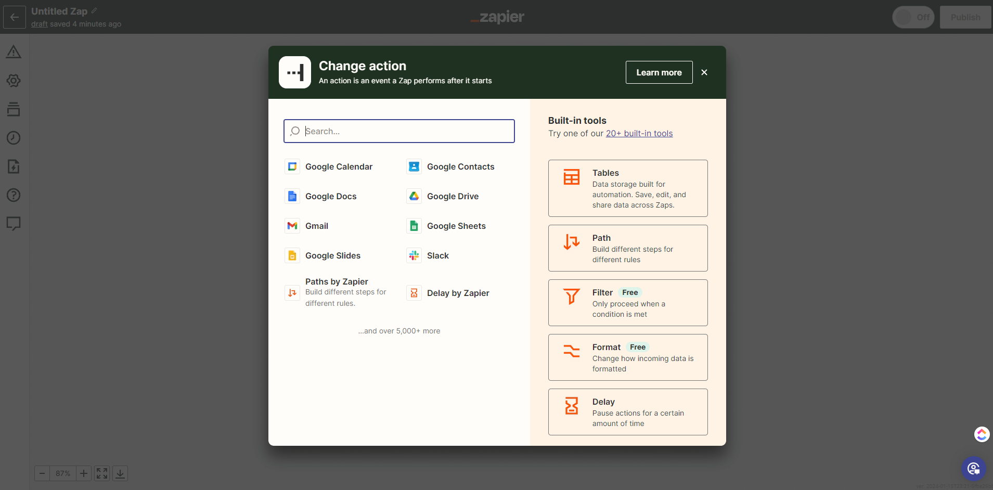This screenshot has width=993, height=490.
Task: Select the Slack app icon
Action: tap(414, 255)
